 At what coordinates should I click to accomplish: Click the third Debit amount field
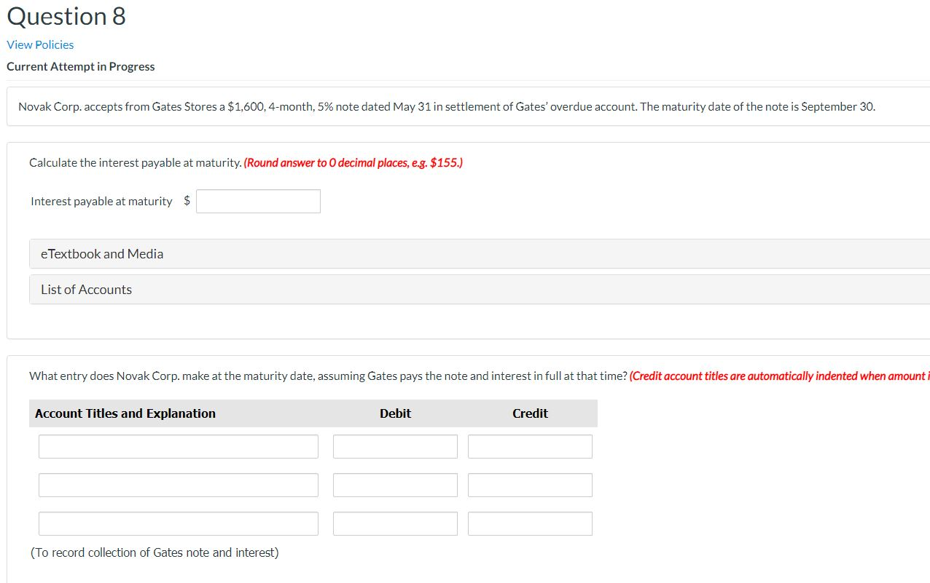(x=395, y=523)
